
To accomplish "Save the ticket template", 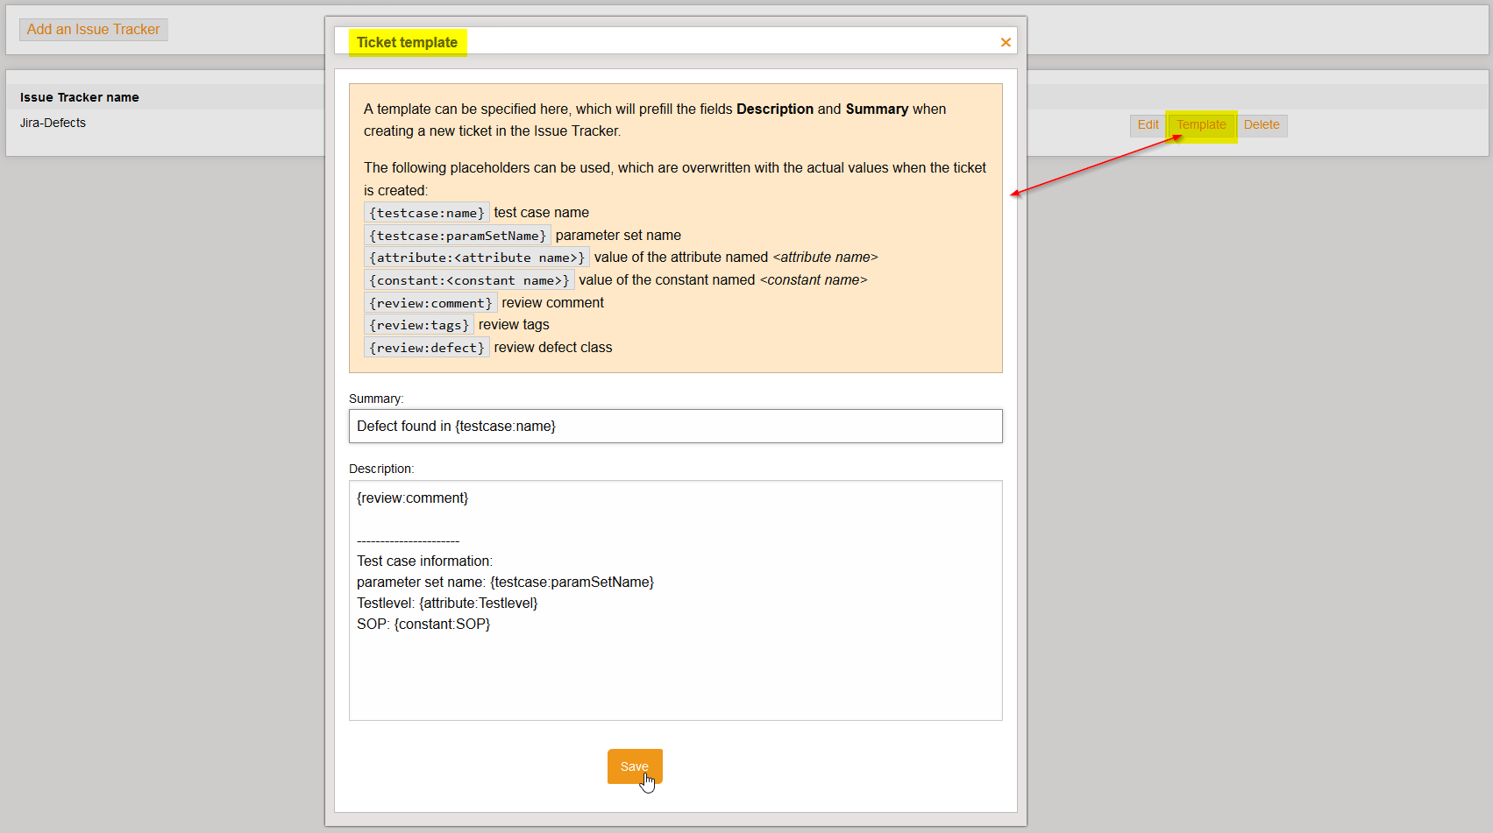I will pos(634,766).
